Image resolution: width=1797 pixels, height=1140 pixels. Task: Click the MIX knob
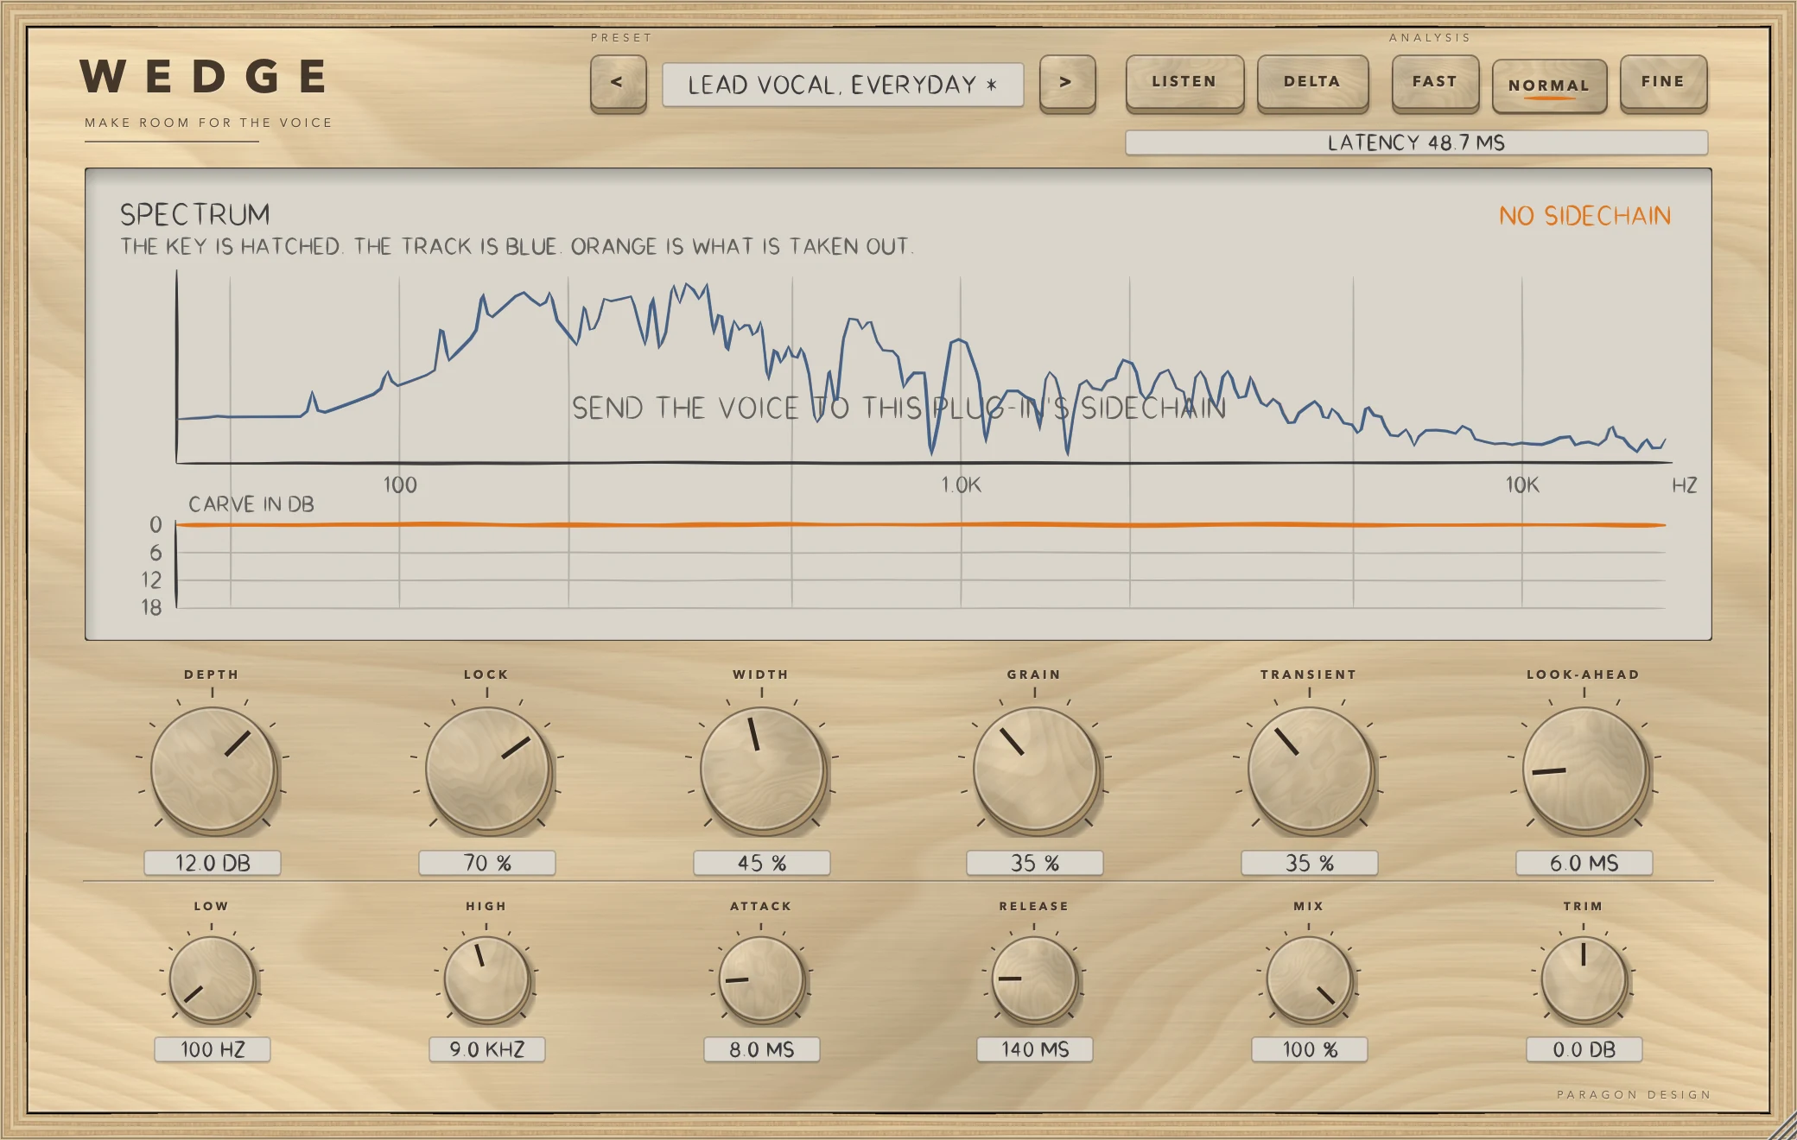pyautogui.click(x=1309, y=979)
